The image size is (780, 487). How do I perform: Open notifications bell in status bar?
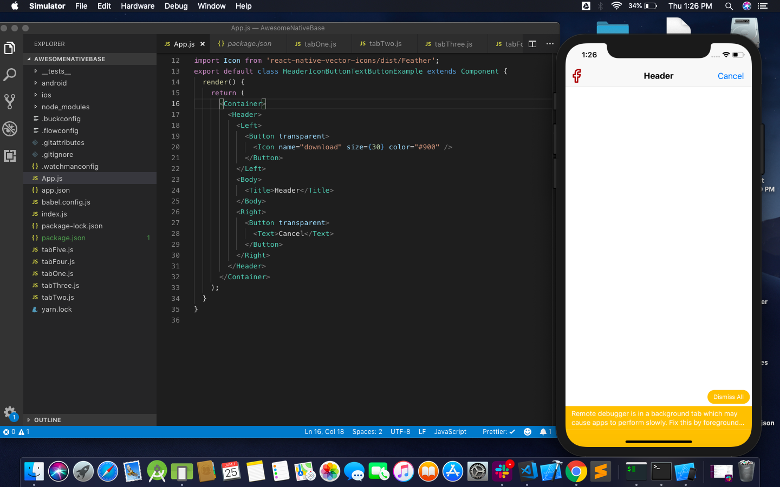pos(545,432)
